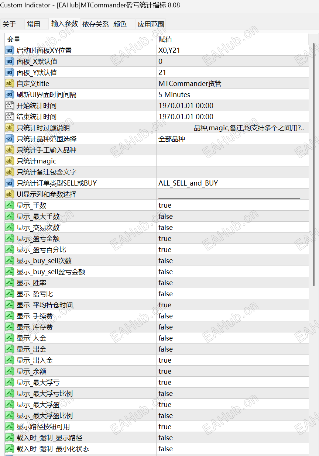Viewport: 319px width, 456px height.
Task: Click the integer icon beside 面板_Y默认值
Action: tap(10, 72)
